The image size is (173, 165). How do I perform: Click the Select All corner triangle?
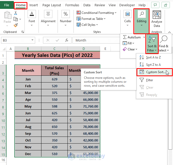click(x=4, y=49)
